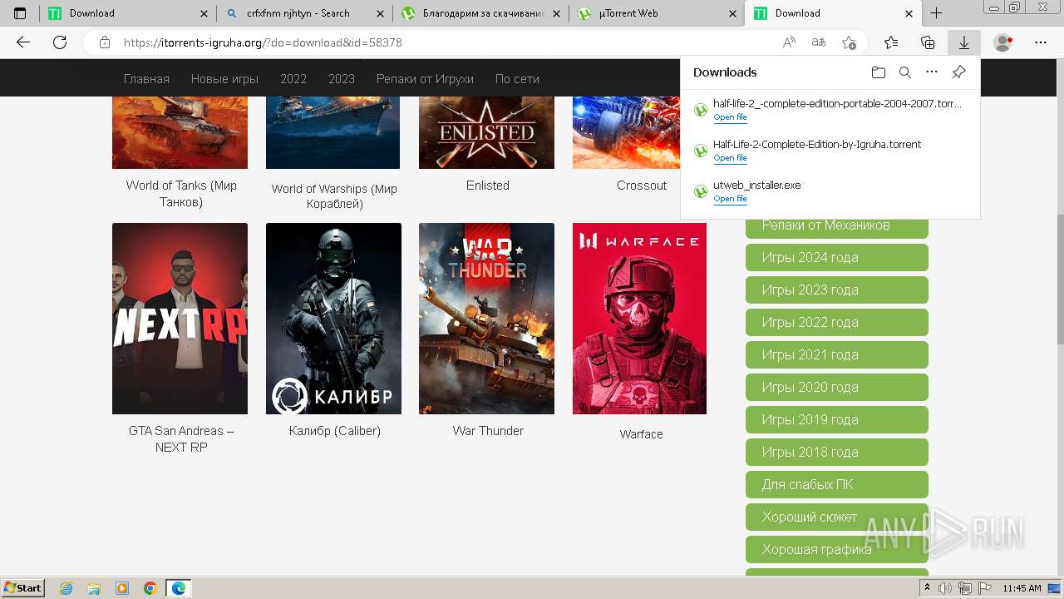Click Хороший сюжет category button
This screenshot has width=1064, height=599.
(836, 517)
